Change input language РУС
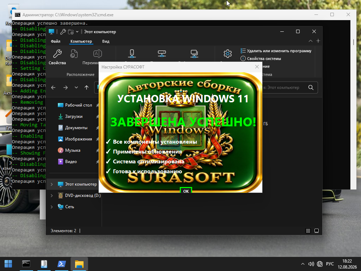 [x=330, y=264]
